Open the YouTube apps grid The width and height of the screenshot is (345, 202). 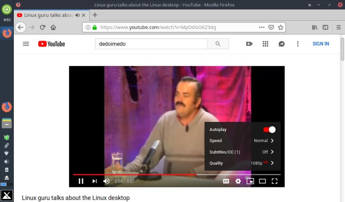265,44
